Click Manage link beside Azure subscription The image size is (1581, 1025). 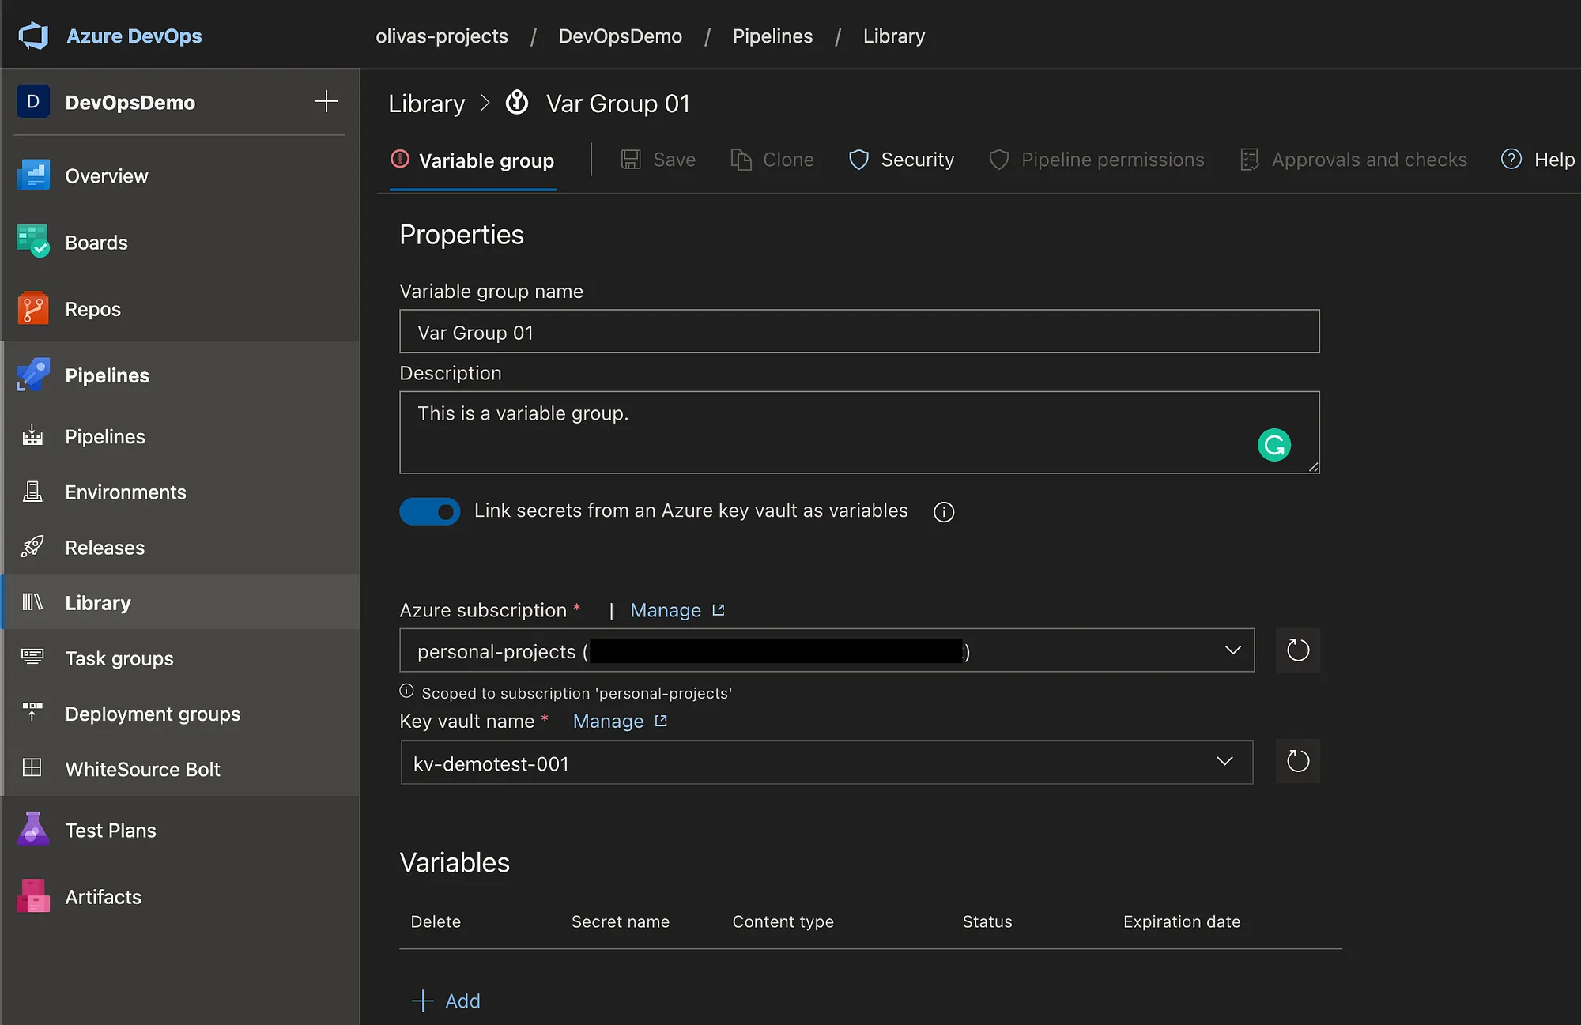pyautogui.click(x=677, y=610)
